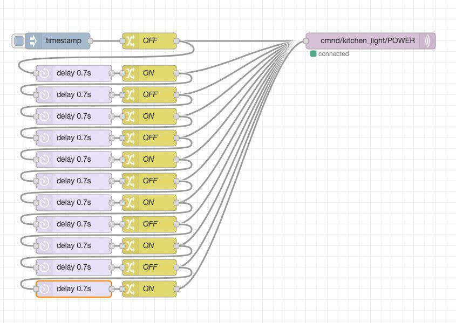Click input port of the topmost delay node
This screenshot has height=323, width=456.
click(36, 73)
